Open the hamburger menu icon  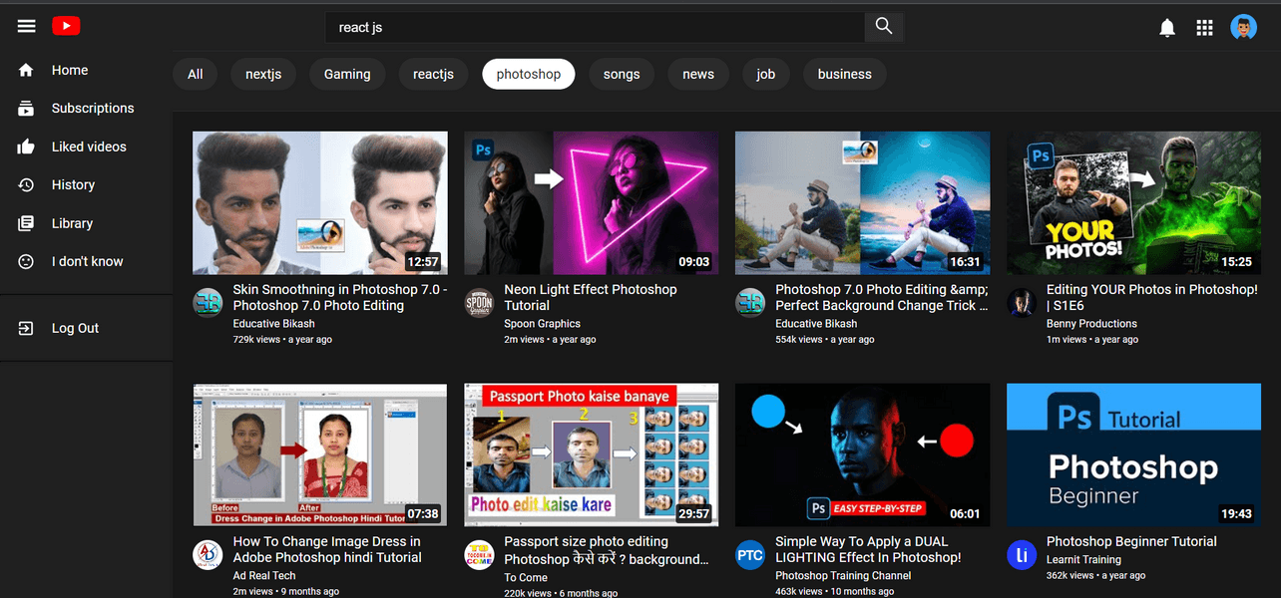(x=26, y=27)
